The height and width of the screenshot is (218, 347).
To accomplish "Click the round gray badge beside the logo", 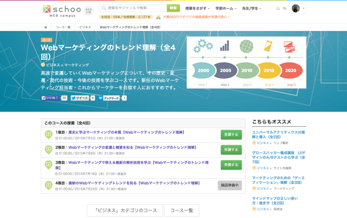I will tap(88, 11).
